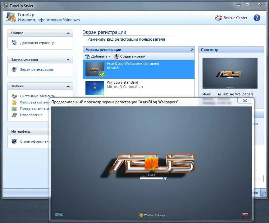This screenshot has height=223, width=269.
Task: Collapse the Общие section
Action: coord(68,33)
